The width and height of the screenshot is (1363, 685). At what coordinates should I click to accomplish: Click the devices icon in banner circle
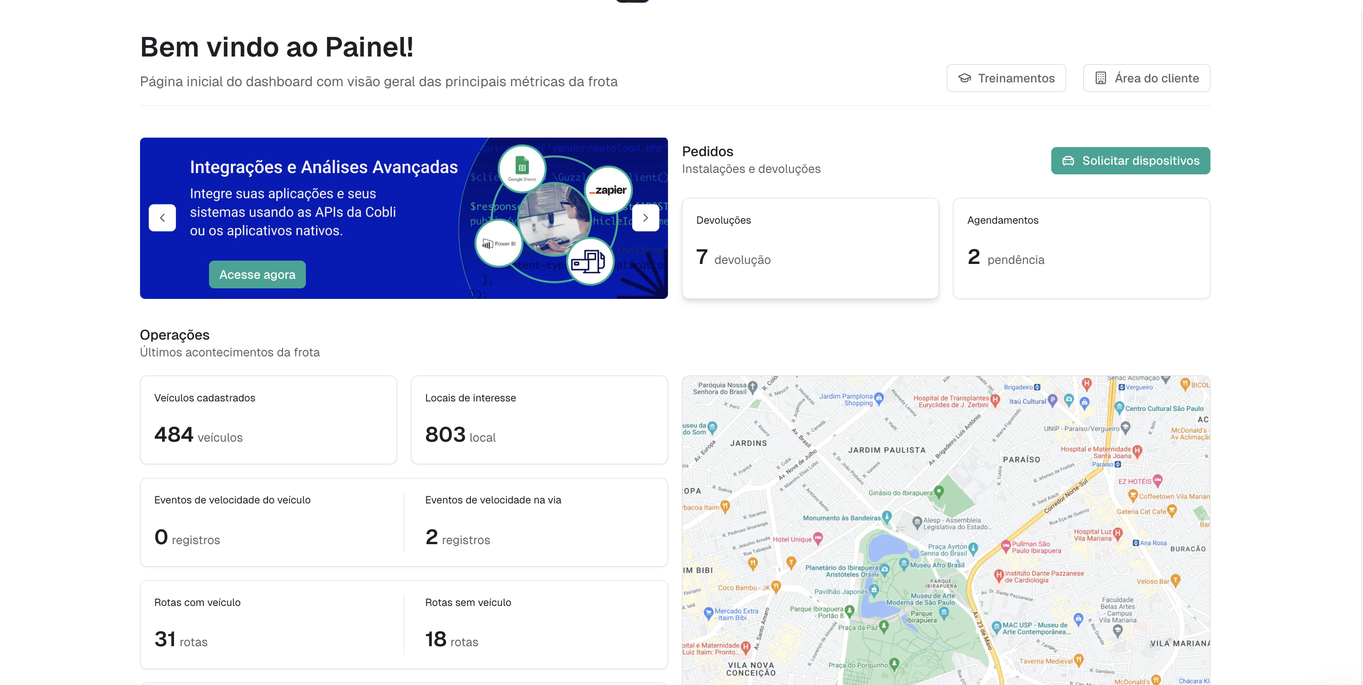click(589, 261)
